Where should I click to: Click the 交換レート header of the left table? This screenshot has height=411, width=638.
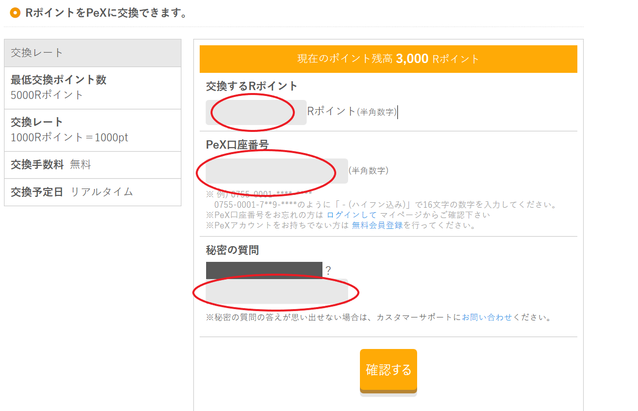point(93,53)
